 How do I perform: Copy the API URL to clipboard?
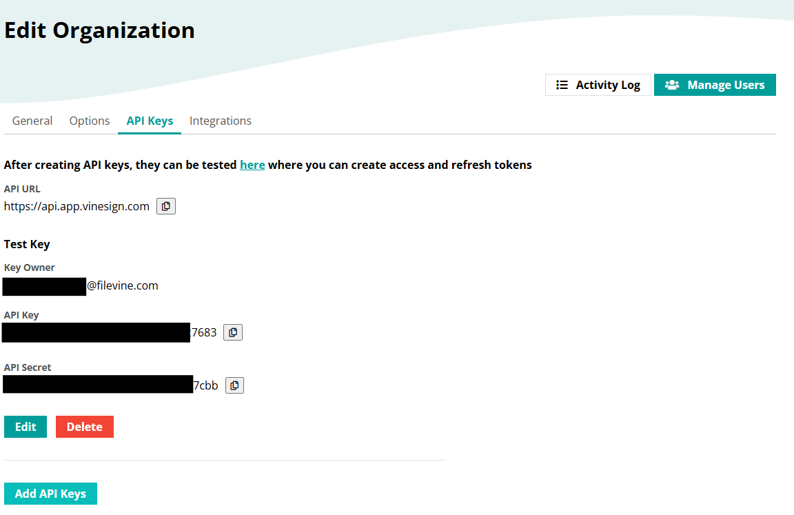166,206
